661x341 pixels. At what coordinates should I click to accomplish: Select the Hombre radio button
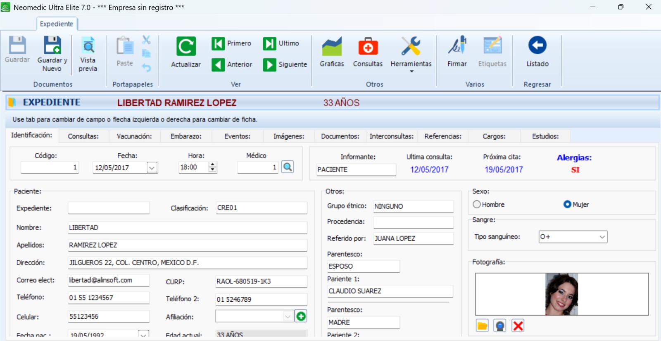tap(477, 204)
